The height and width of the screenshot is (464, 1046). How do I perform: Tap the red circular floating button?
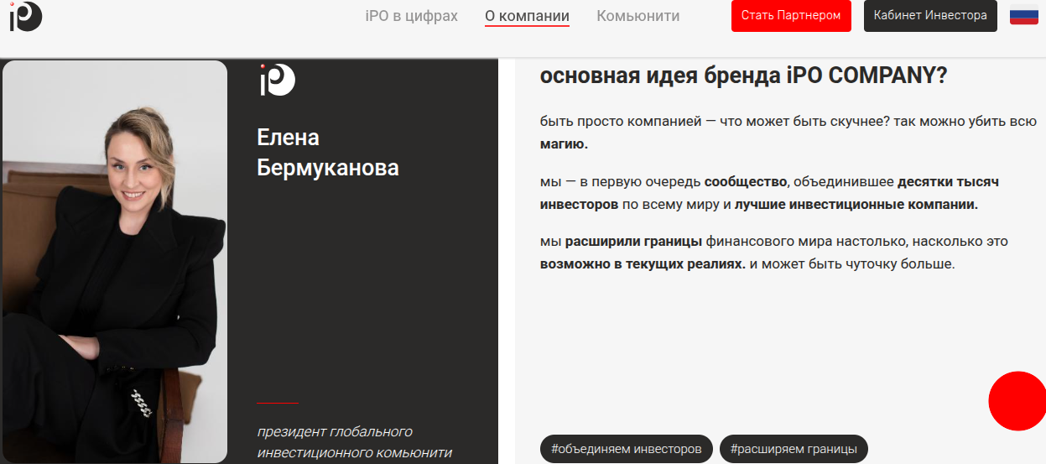1017,401
